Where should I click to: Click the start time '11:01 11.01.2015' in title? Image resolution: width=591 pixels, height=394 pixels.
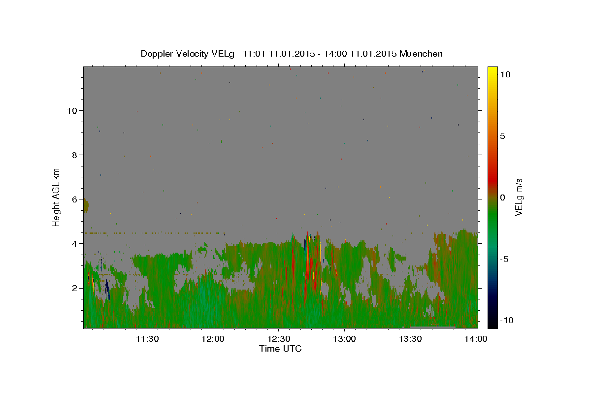pos(278,54)
